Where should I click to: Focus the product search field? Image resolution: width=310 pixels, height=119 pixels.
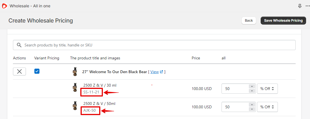154,45
